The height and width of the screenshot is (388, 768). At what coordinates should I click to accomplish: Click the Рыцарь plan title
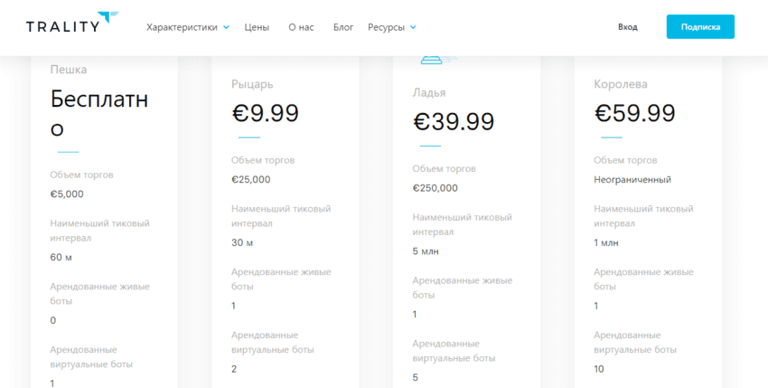(x=252, y=84)
